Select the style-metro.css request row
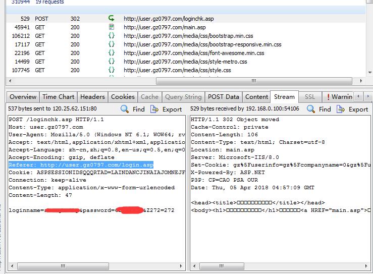Viewport: 373px width, 274px height. pyautogui.click(x=185, y=62)
